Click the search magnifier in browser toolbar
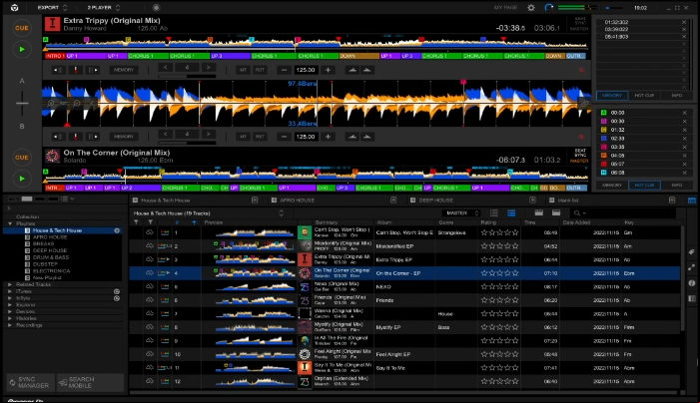Viewport: 700px width, 403px height. (x=577, y=213)
